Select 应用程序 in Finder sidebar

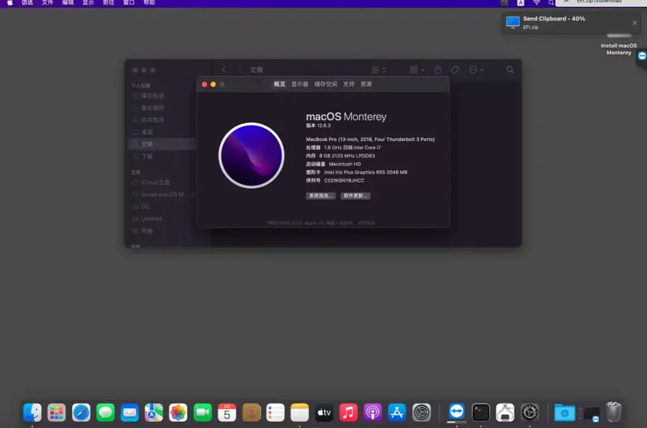click(162, 120)
